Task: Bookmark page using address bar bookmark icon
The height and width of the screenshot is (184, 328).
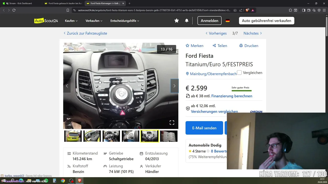Action: click(68, 10)
